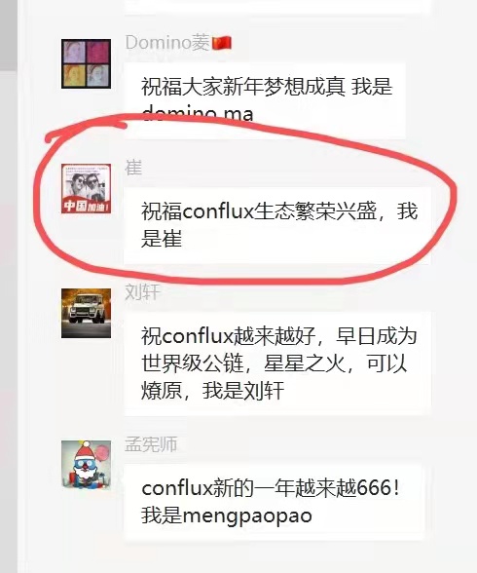Click the text 我是mengpaopao in last bubble

click(x=227, y=516)
